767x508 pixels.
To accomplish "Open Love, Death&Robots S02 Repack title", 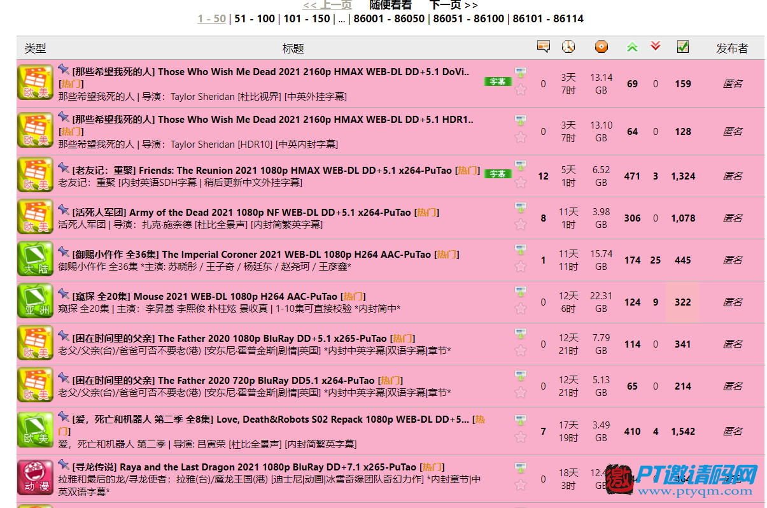I will (271, 420).
